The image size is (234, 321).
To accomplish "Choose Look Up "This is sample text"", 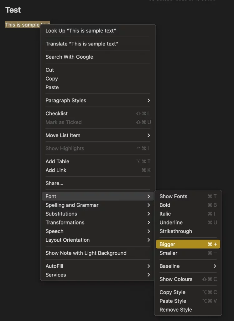I will [x=98, y=31].
